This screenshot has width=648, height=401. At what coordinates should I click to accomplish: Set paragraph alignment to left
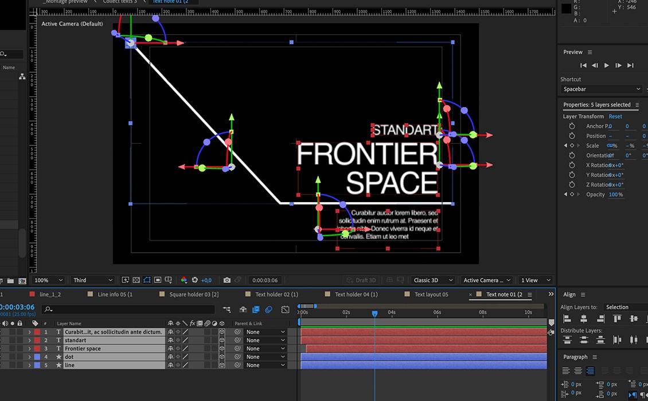[566, 371]
